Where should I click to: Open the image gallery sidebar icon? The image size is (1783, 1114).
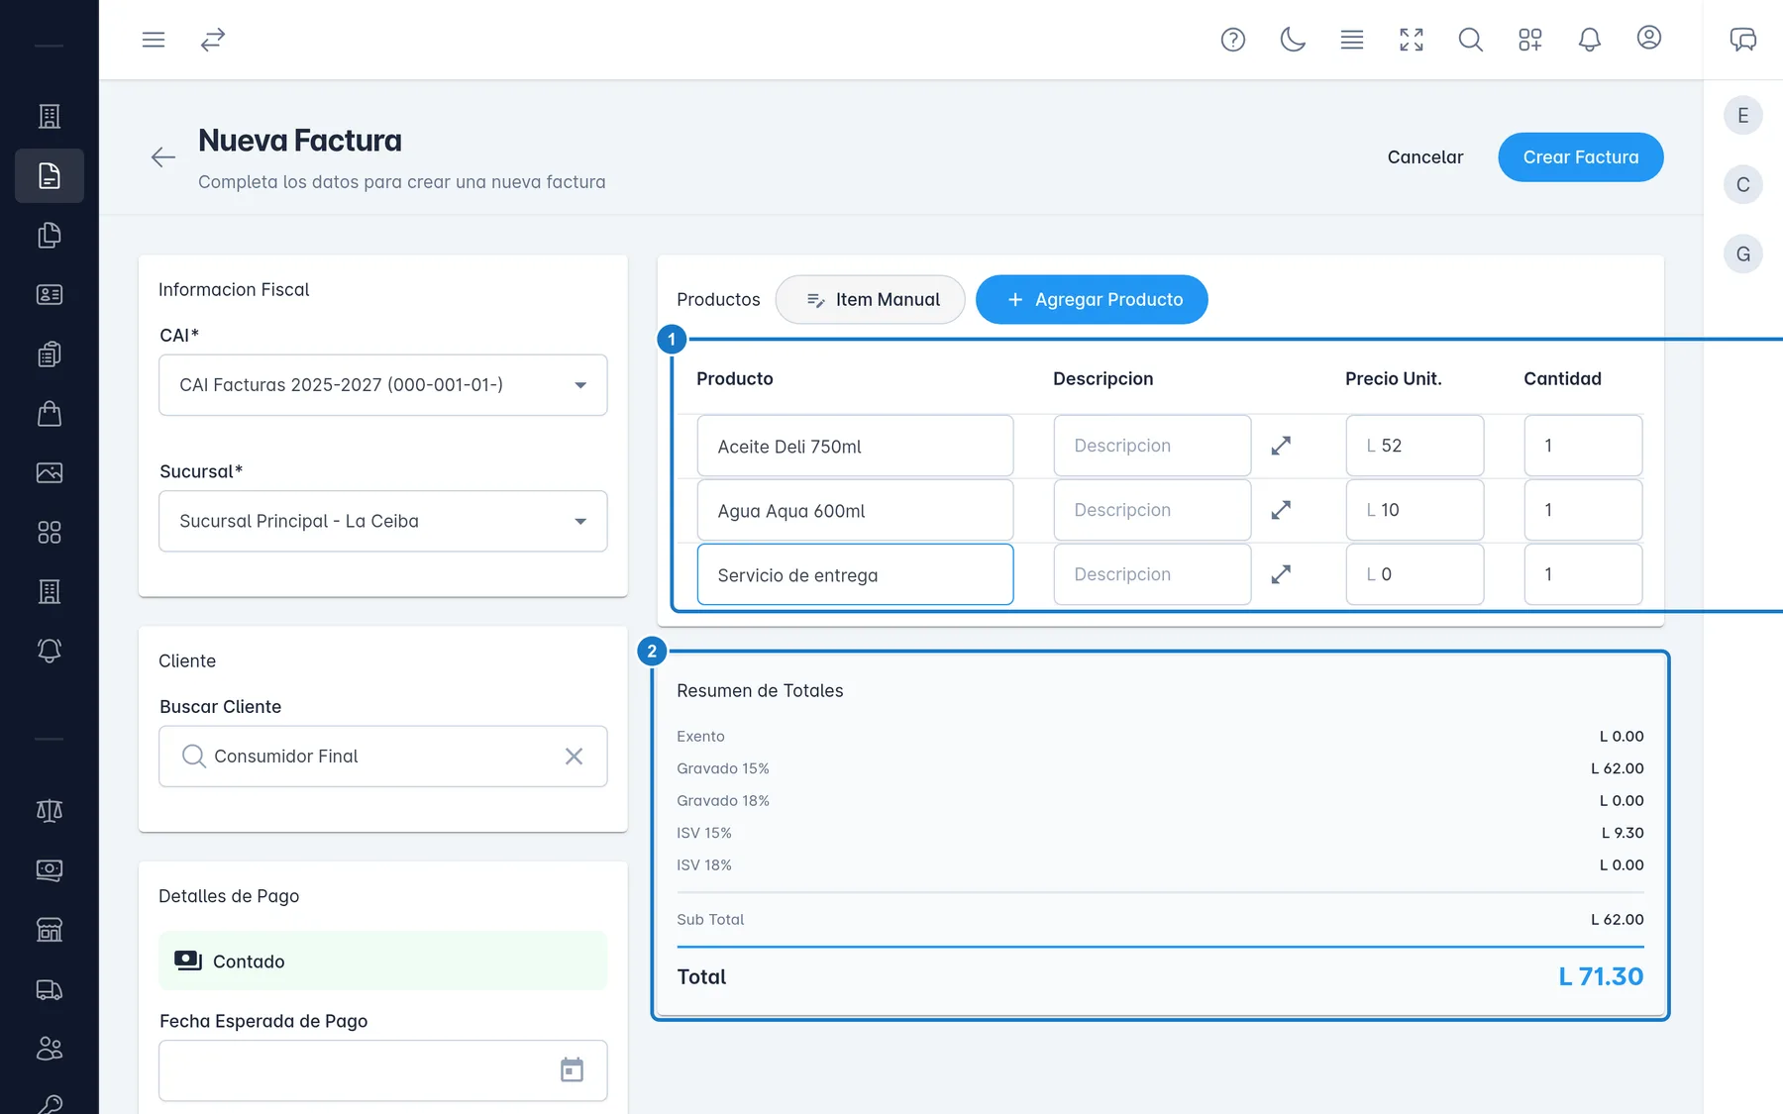pyautogui.click(x=50, y=473)
